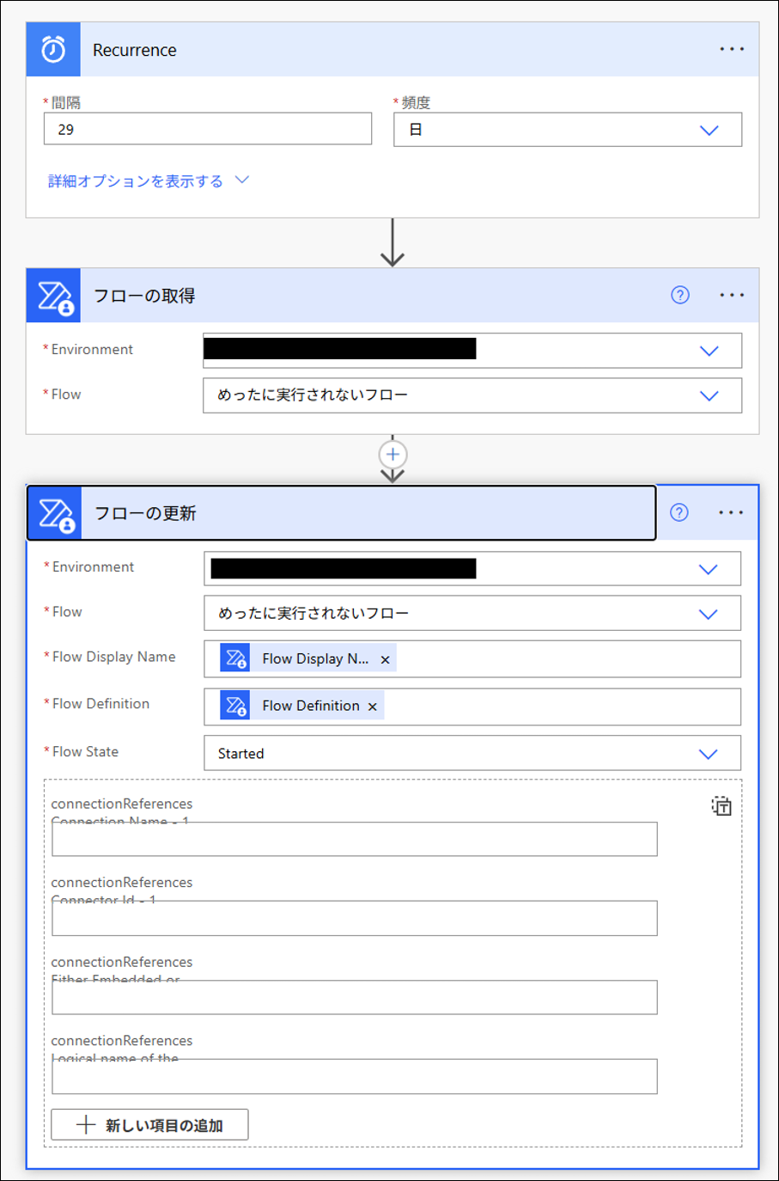779x1181 pixels.
Task: Expand the Environment dropdown in フローの更新
Action: (x=709, y=568)
